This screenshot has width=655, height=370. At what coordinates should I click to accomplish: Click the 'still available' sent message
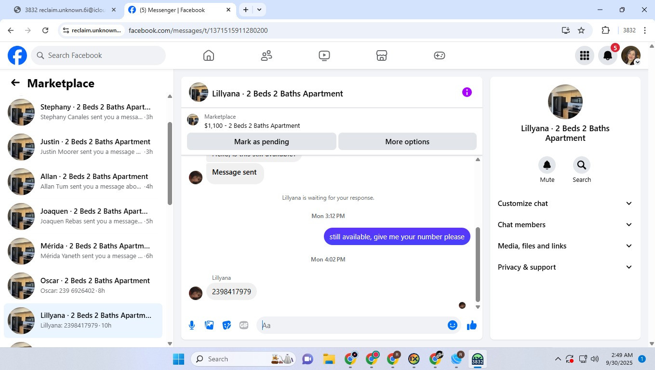397,237
